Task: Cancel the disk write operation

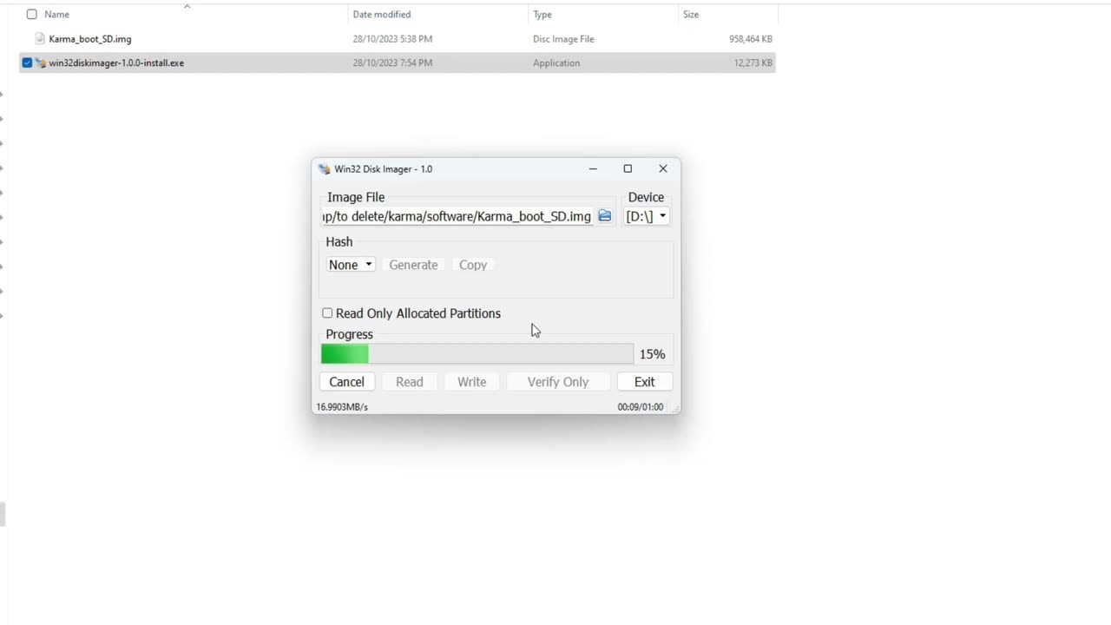Action: point(346,382)
